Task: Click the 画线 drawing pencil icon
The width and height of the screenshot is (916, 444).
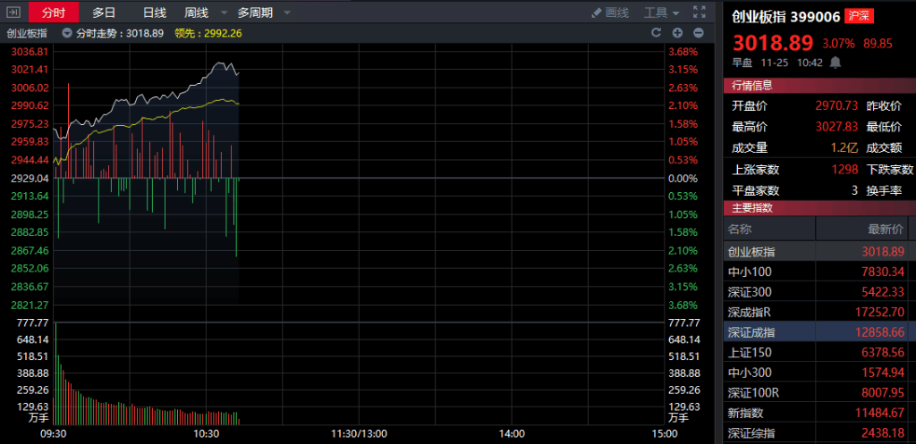Action: click(x=598, y=13)
